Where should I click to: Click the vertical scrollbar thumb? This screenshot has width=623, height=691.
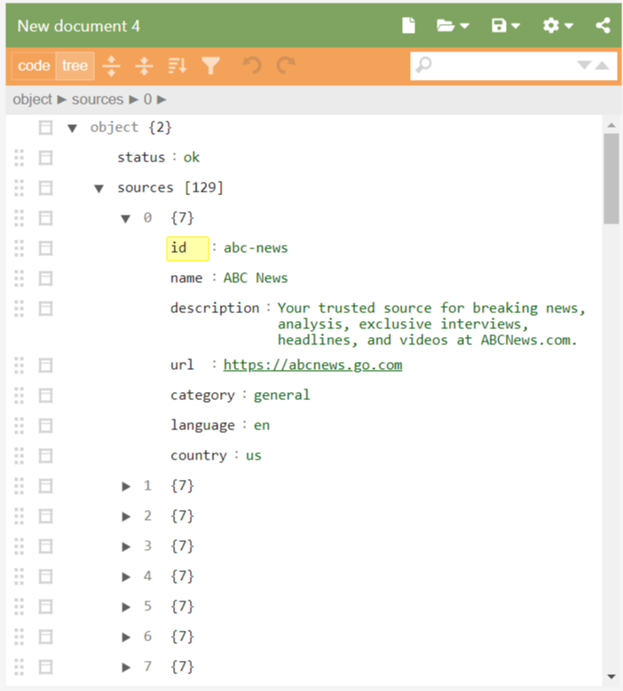pyautogui.click(x=611, y=179)
